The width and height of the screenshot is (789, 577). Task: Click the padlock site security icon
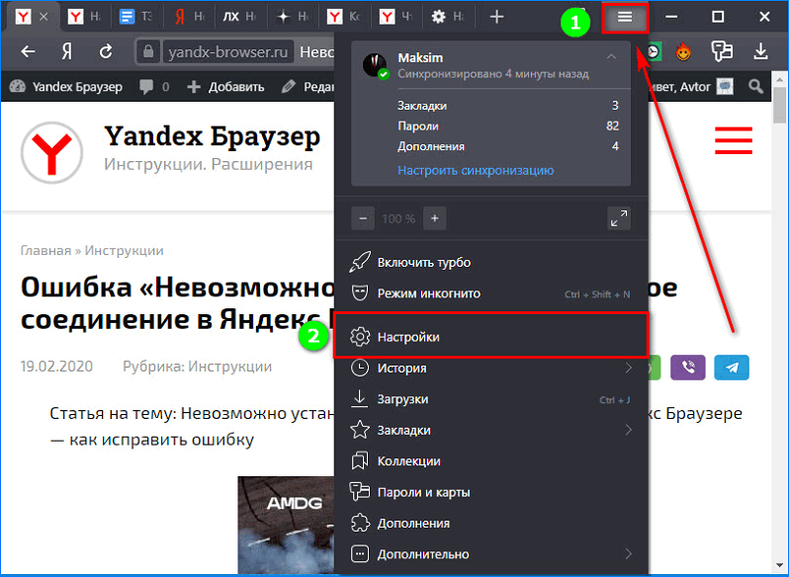(x=148, y=51)
